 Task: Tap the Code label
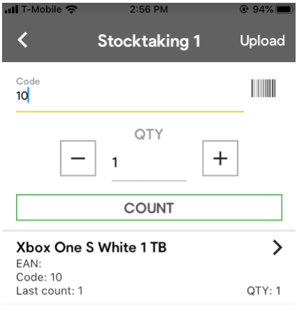click(28, 81)
